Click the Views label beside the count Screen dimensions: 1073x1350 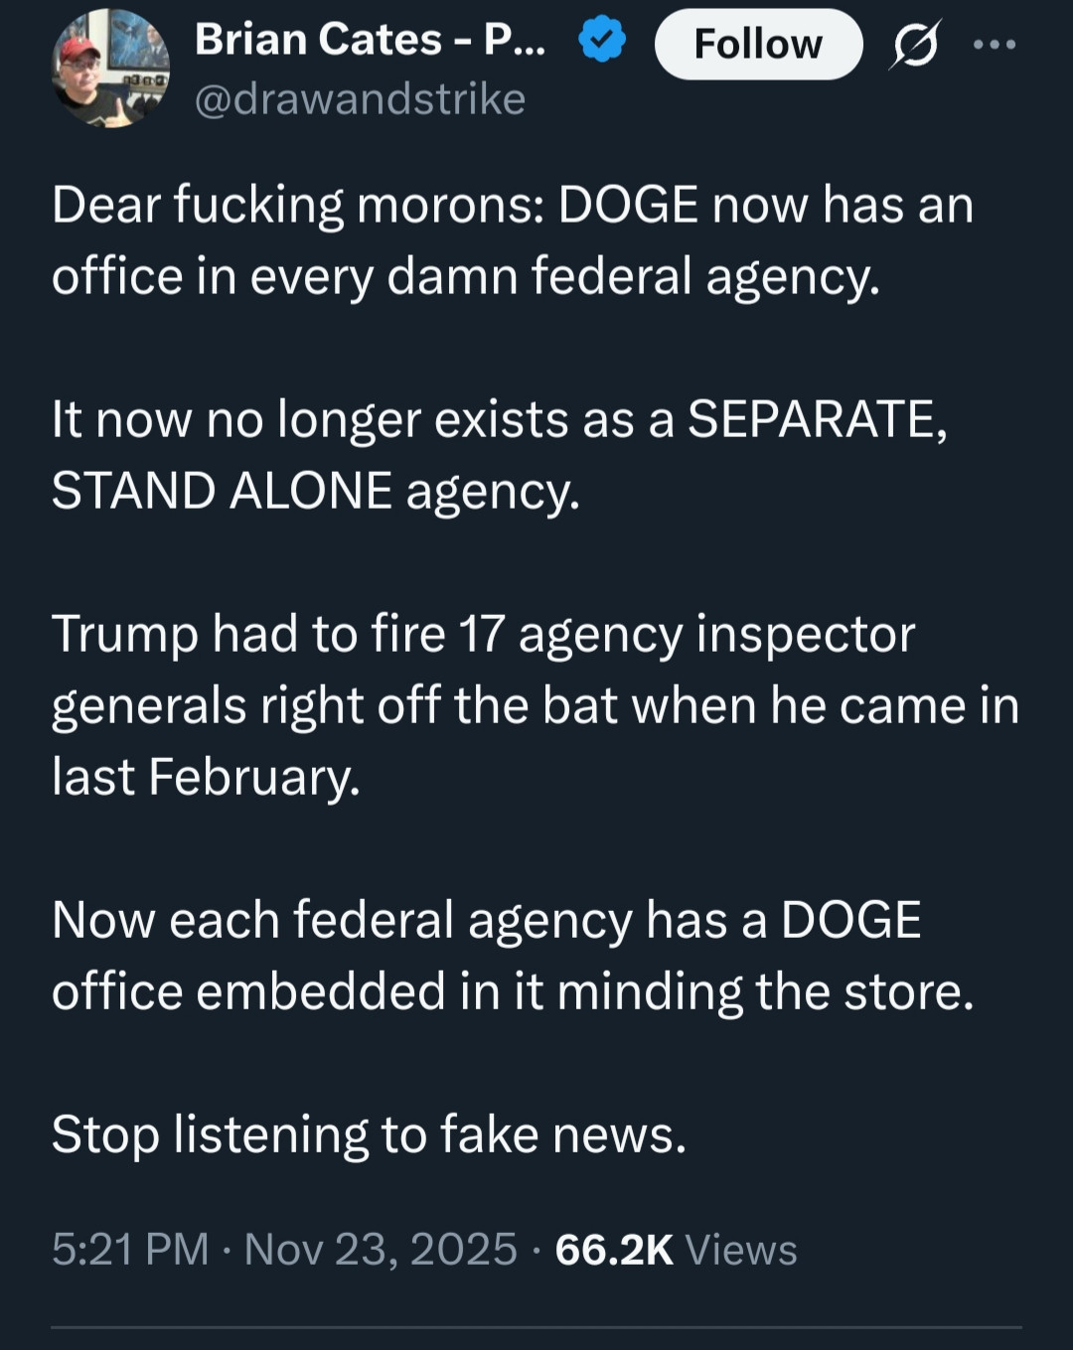(x=741, y=1249)
